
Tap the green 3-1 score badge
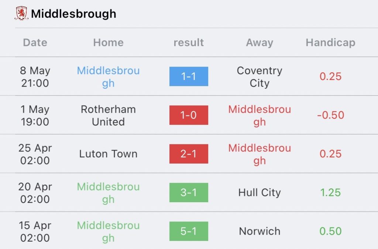coord(189,193)
